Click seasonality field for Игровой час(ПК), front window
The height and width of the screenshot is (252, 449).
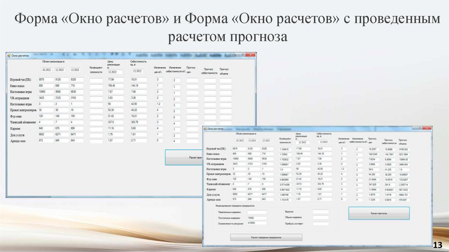pos(286,149)
